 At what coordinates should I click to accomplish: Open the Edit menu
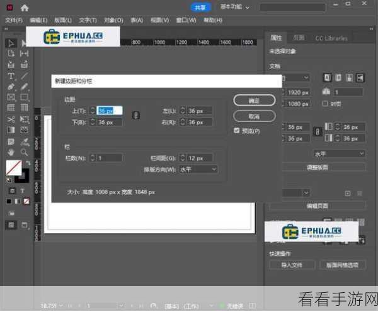coord(38,20)
